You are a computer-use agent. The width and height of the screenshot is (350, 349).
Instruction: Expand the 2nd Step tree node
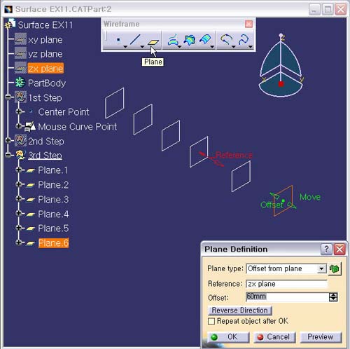8,140
